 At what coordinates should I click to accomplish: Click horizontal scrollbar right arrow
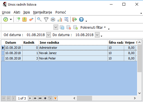tap(135, 98)
